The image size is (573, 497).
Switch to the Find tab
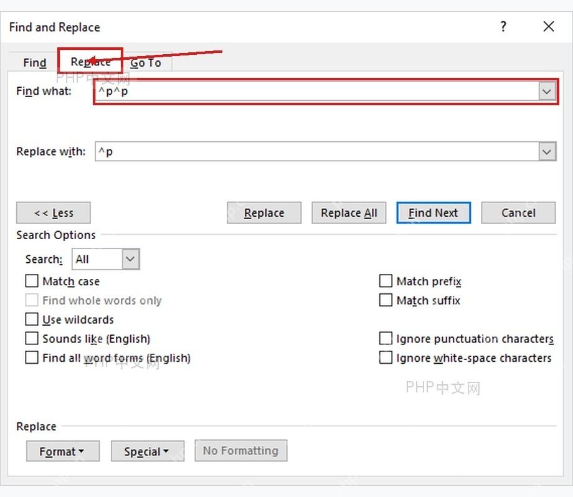pos(35,63)
